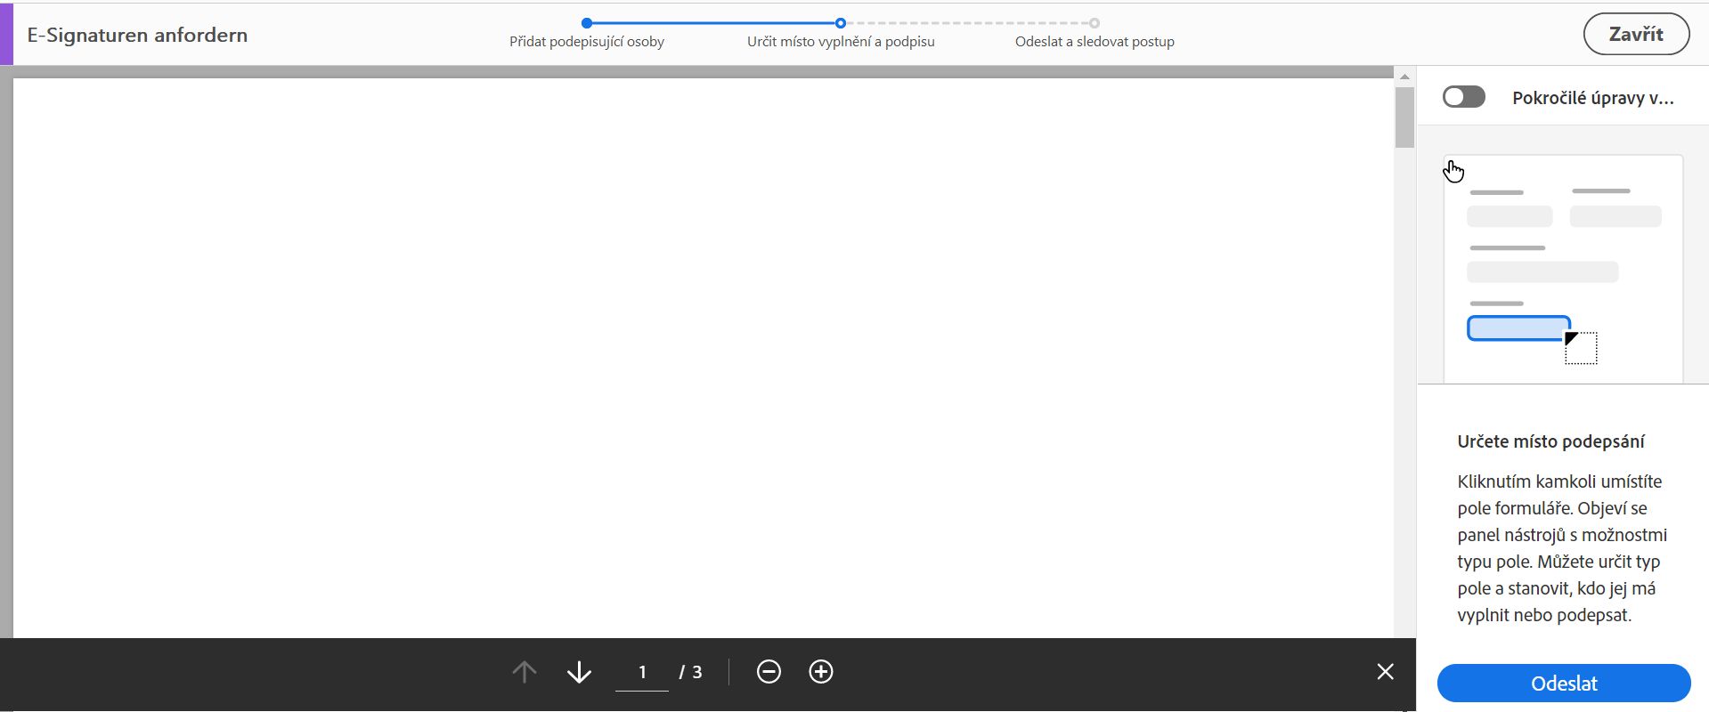This screenshot has width=1709, height=712.
Task: Click the Určete místo podepsání heading
Action: 1550,441
